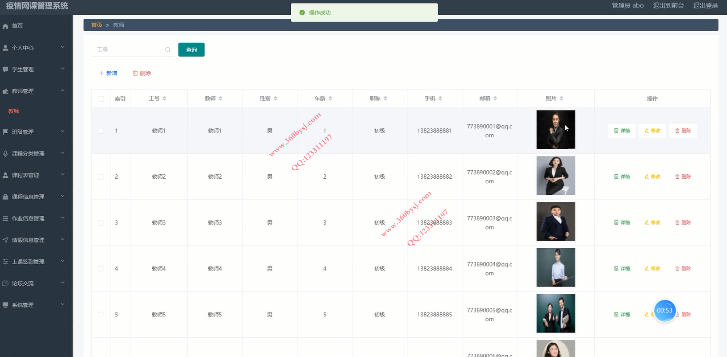Click the email cell 773890002@qq.com
The height and width of the screenshot is (357, 727).
pyautogui.click(x=489, y=176)
